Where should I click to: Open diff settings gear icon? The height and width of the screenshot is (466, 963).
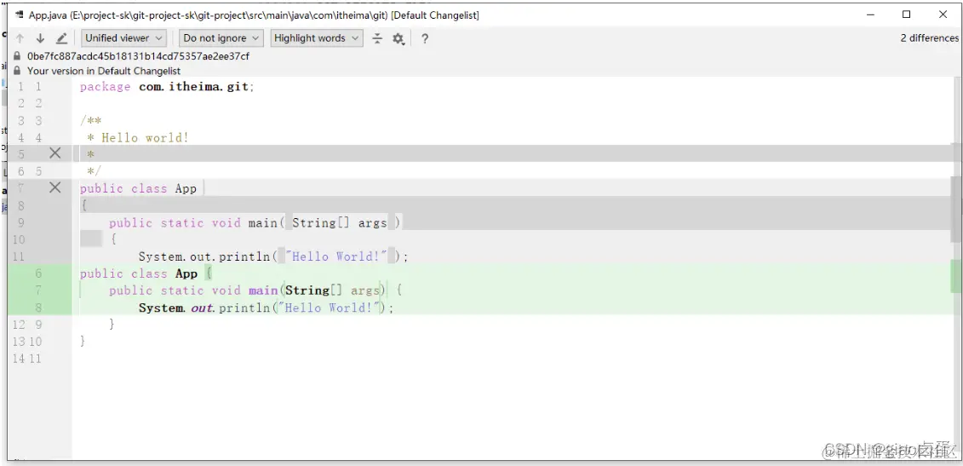[398, 38]
